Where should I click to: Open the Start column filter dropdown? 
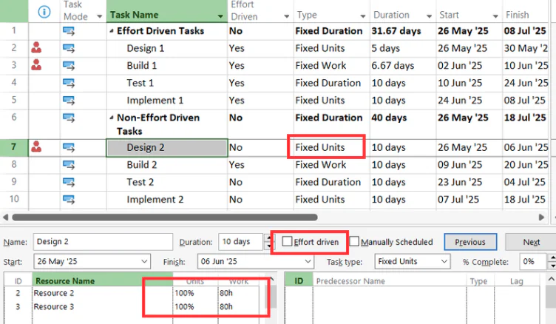(x=495, y=16)
